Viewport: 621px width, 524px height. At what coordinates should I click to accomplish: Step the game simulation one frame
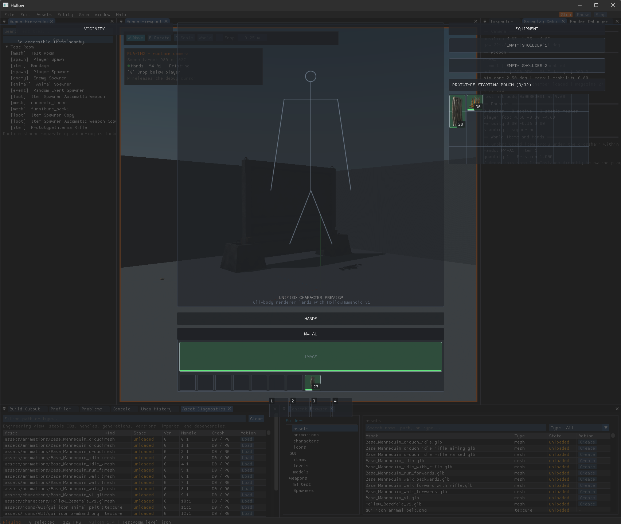[x=601, y=15]
